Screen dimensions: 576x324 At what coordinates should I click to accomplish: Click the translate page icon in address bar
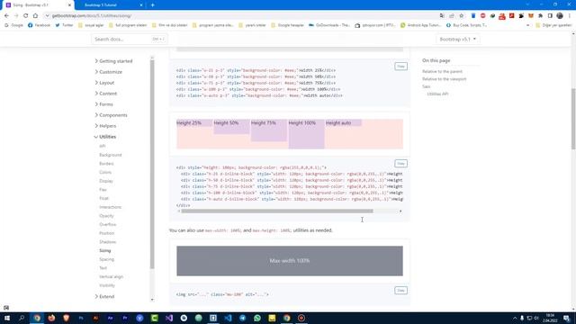tap(442, 16)
